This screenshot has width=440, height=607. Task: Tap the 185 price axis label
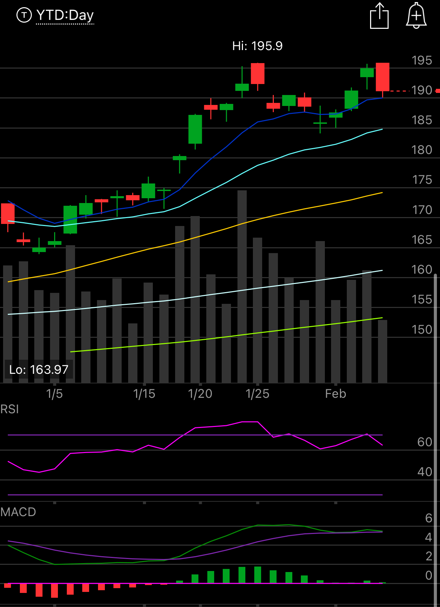422,120
